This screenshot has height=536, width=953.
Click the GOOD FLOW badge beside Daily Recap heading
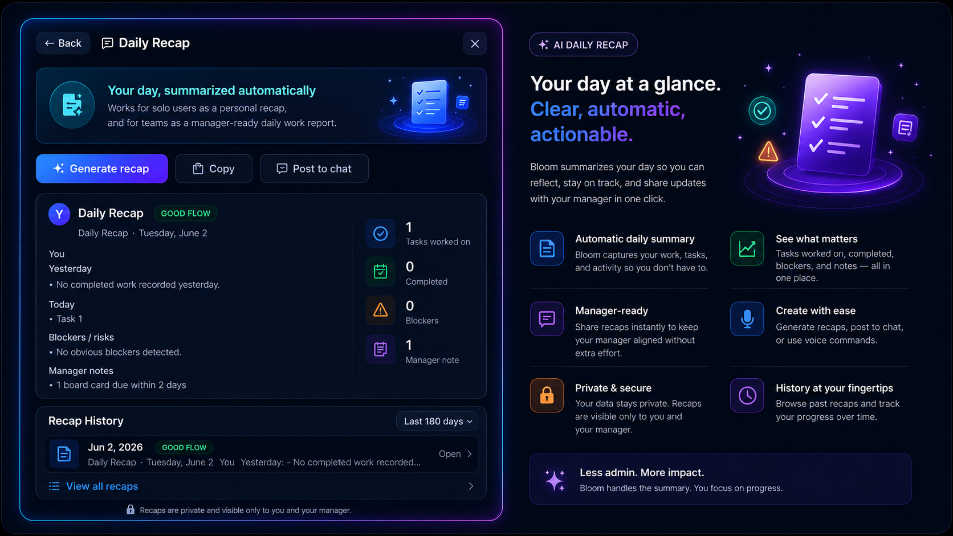(186, 214)
